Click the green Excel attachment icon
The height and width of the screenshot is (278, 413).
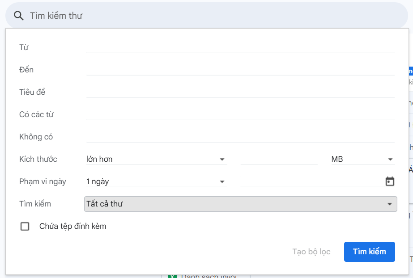click(172, 276)
